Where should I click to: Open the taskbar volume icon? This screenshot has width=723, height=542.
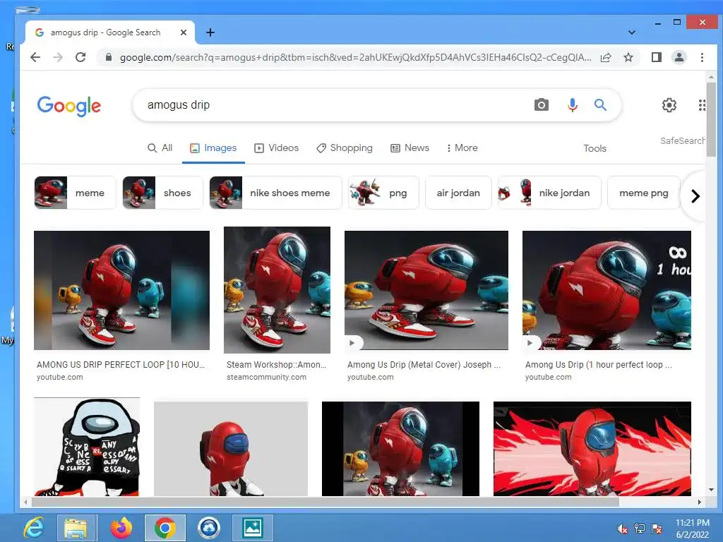point(622,529)
